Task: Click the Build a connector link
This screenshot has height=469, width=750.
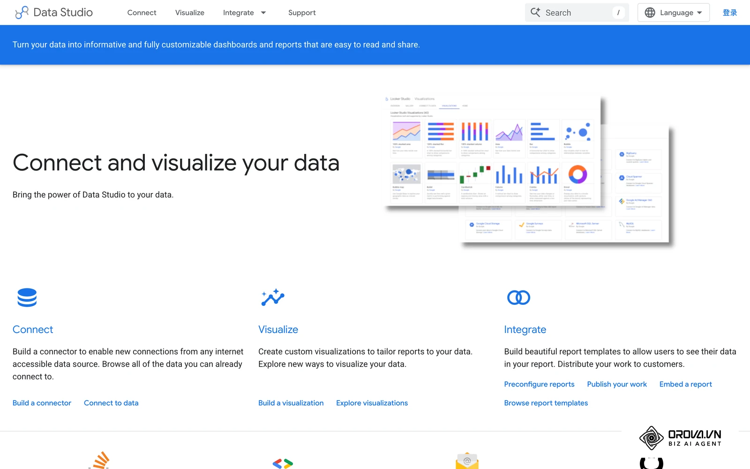Action: pos(42,403)
